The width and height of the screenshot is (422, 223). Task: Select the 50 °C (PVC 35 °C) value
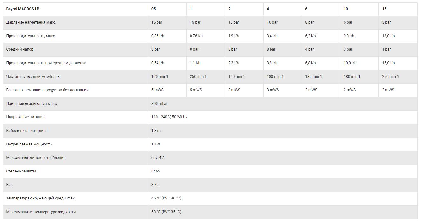[x=166, y=212]
